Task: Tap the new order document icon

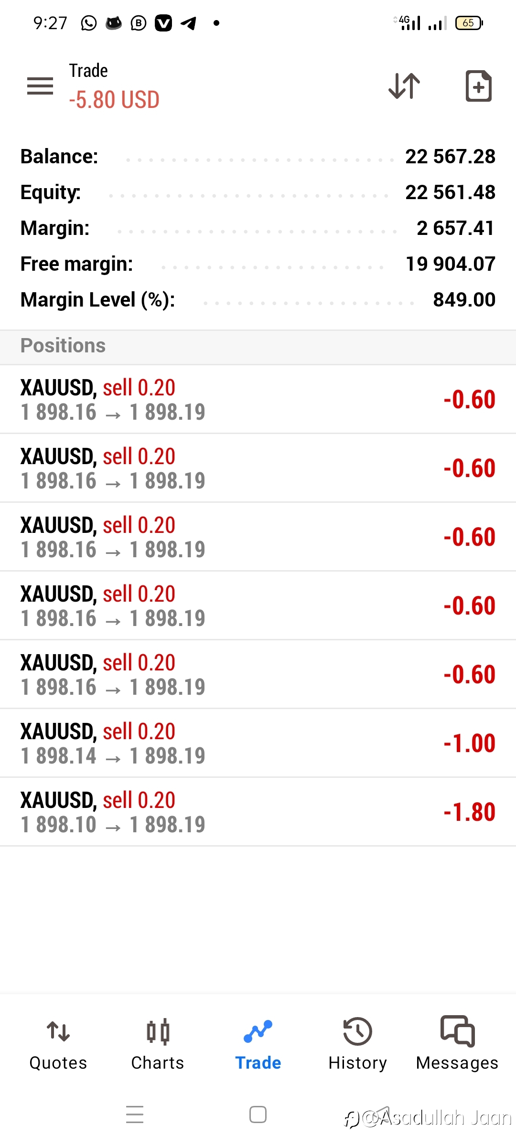Action: (479, 86)
